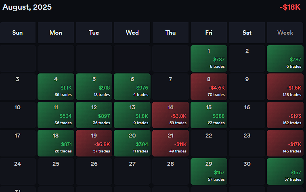
Task: Select August 18 cell with $871 profit
Action: [56, 143]
